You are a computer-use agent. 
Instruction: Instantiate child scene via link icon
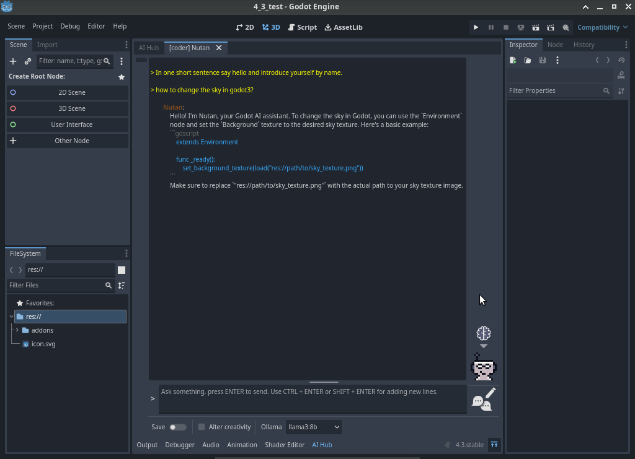coord(27,61)
